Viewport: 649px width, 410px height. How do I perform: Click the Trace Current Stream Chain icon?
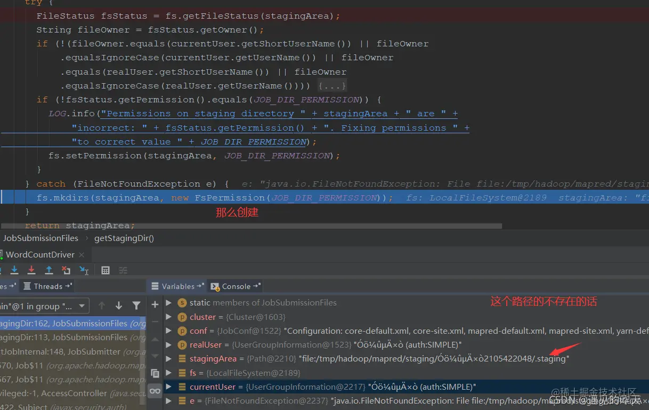point(123,270)
